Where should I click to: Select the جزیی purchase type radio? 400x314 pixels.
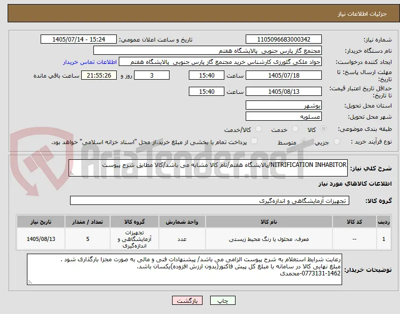(337, 142)
